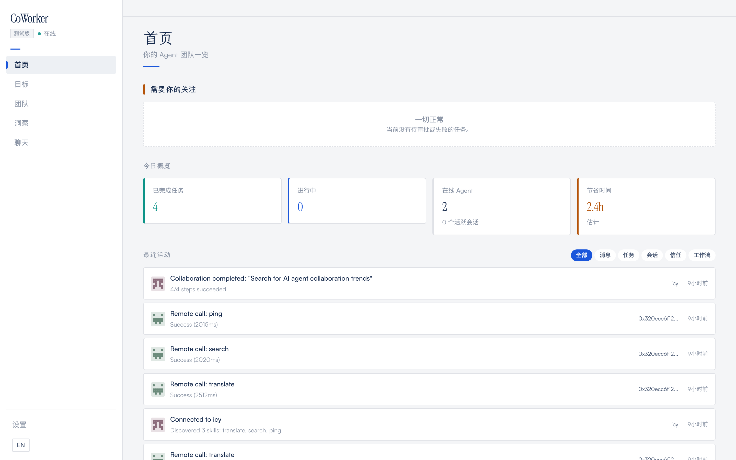Click the avatar icon beside Remote call: ping

158,319
